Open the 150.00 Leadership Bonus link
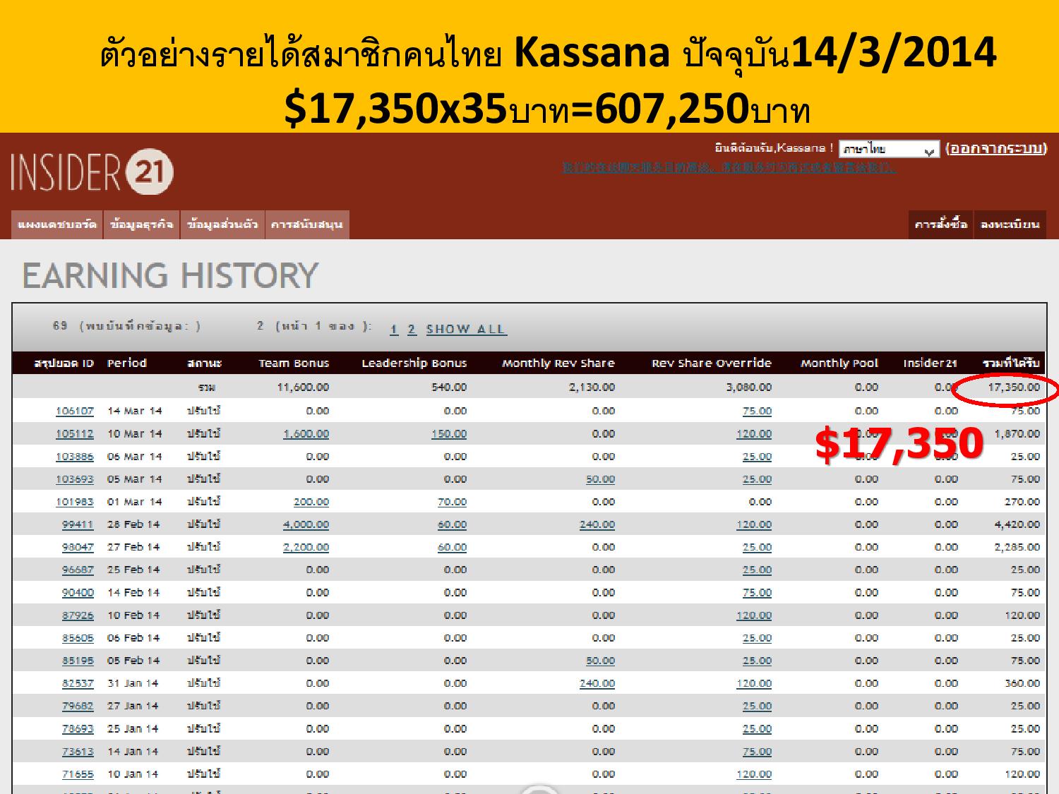Image resolution: width=1059 pixels, height=794 pixels. [x=449, y=433]
